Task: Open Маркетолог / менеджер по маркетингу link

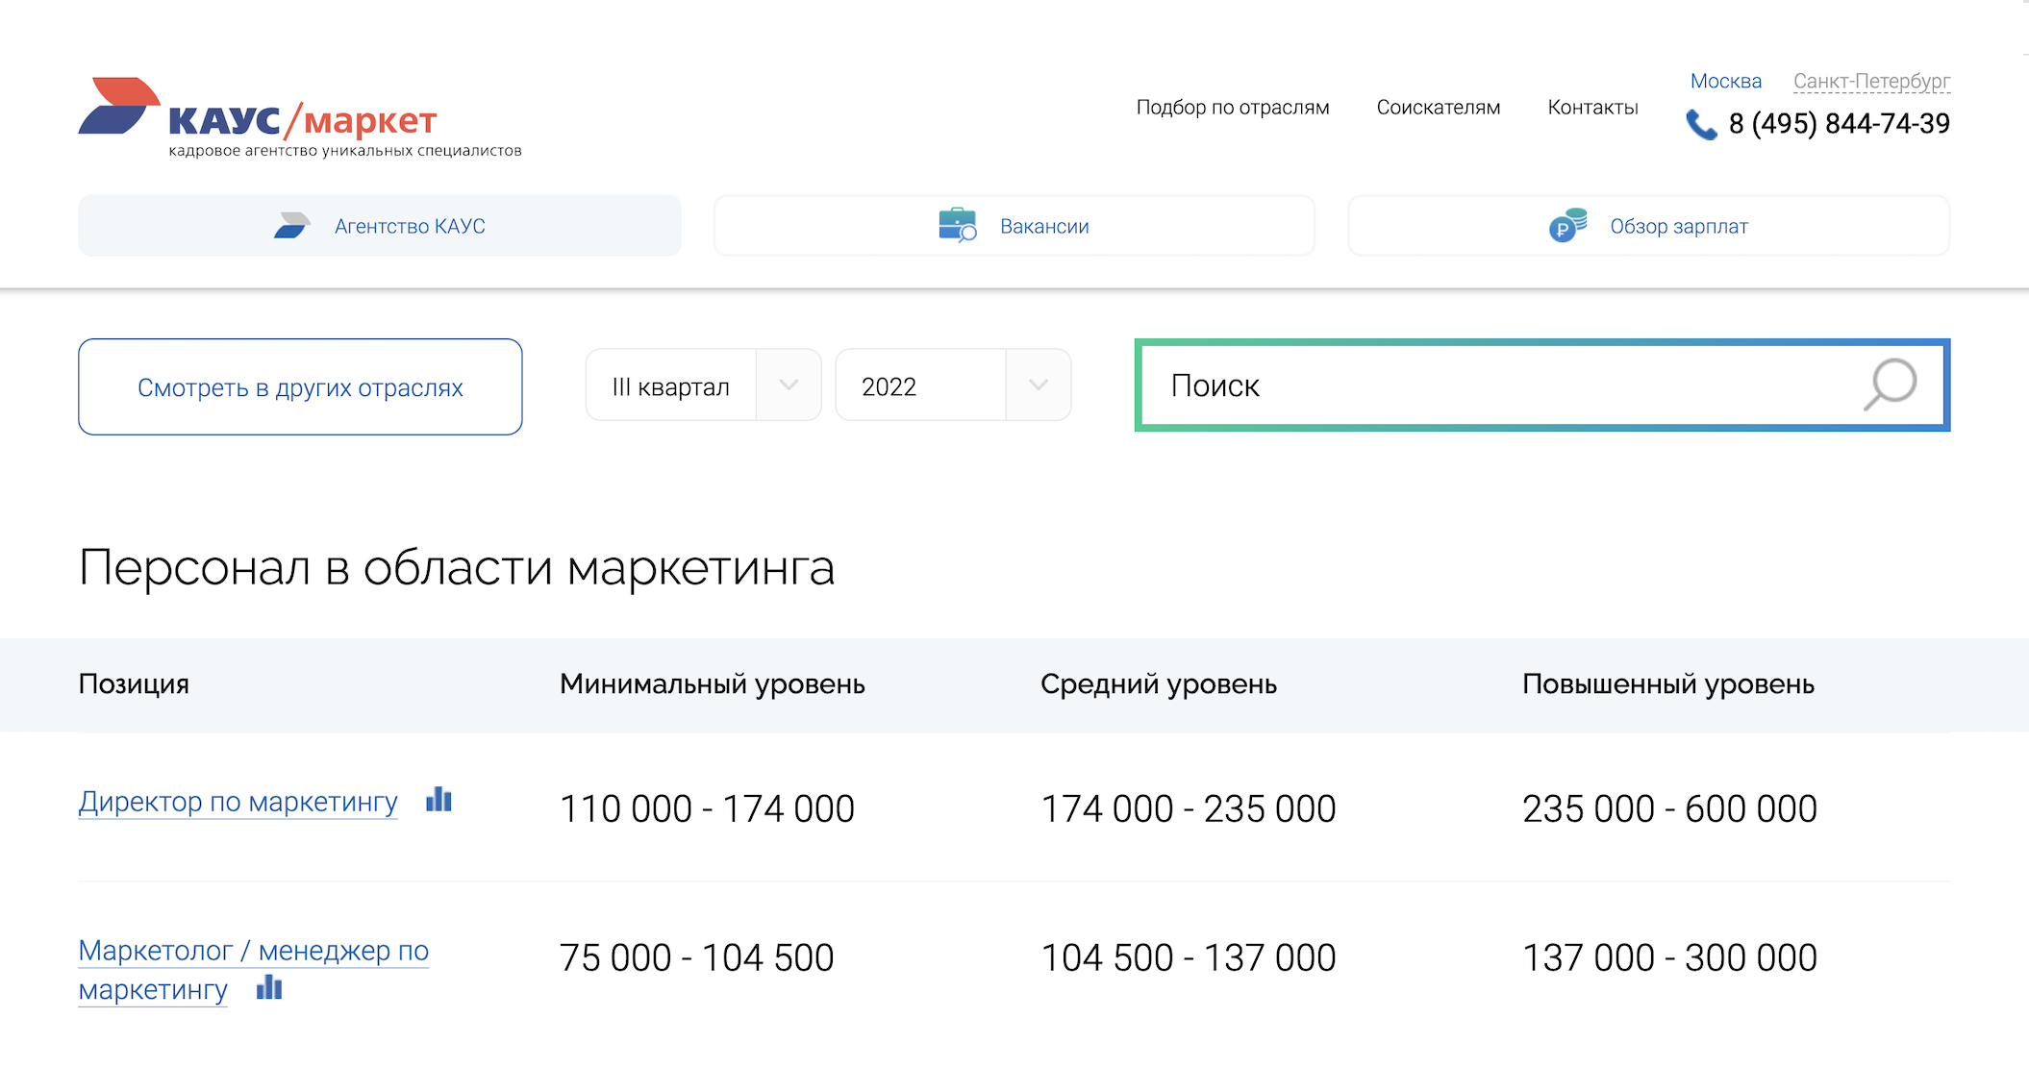Action: click(253, 969)
